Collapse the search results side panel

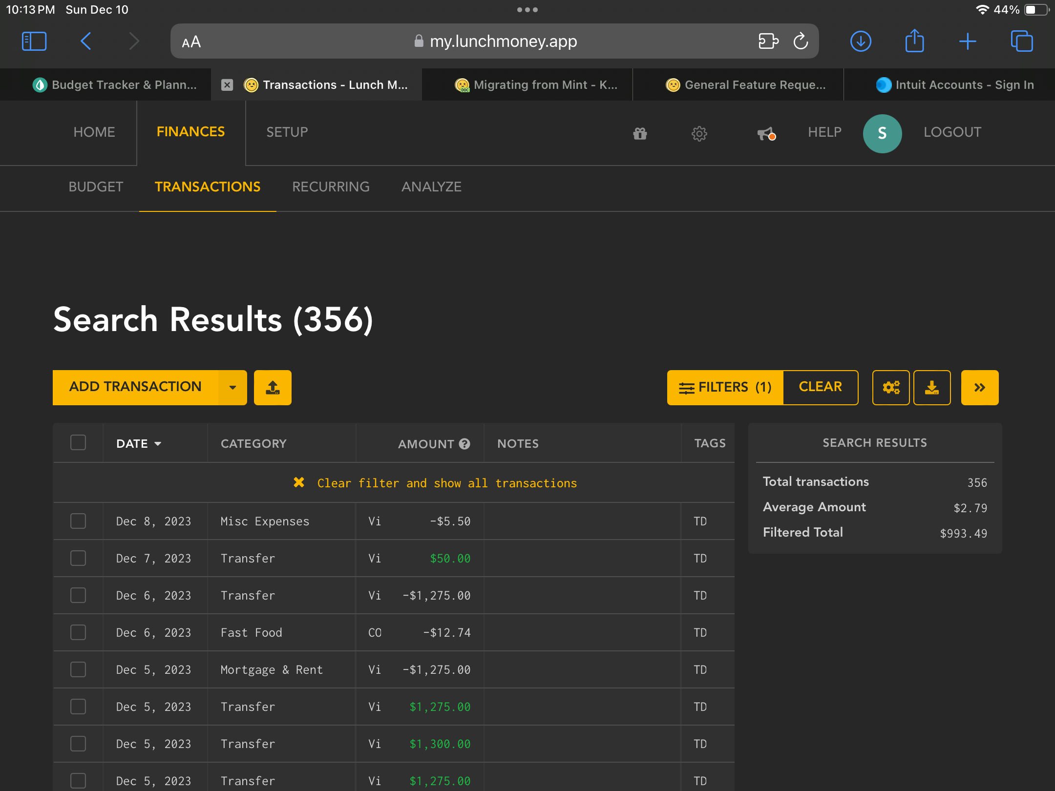click(x=979, y=388)
